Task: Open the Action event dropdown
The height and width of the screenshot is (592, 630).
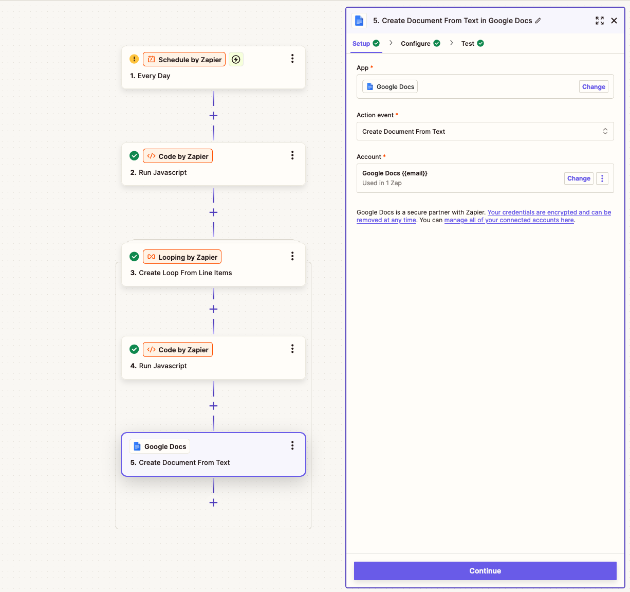Action: (485, 131)
